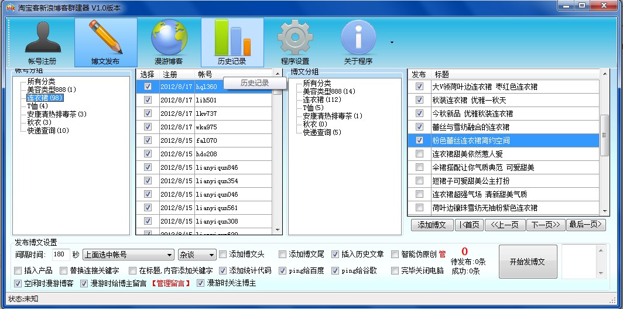
Task: Start posting with 开始发博文 button
Action: 528,262
